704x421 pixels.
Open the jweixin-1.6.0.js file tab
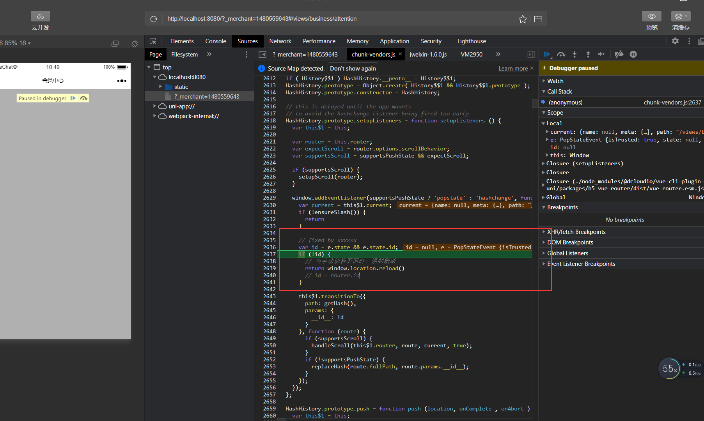coord(428,55)
